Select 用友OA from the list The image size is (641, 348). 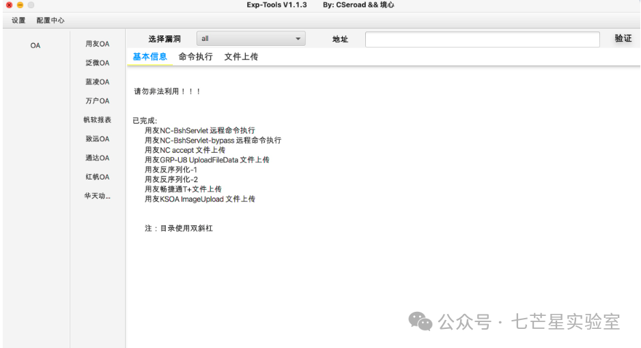[98, 44]
